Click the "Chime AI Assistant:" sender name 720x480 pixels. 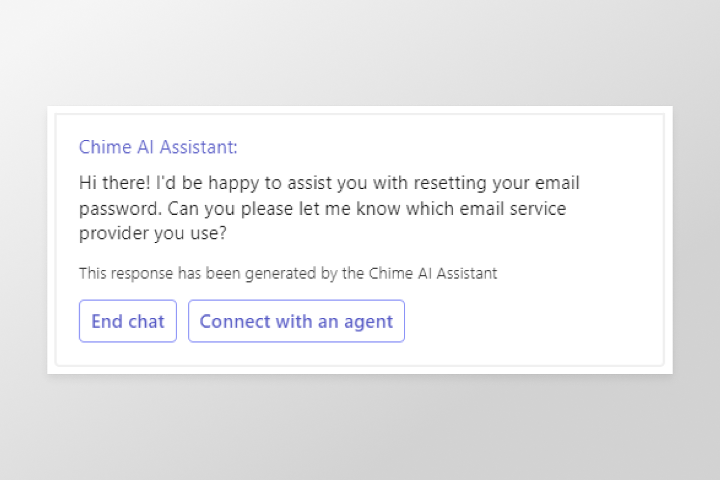coord(158,148)
